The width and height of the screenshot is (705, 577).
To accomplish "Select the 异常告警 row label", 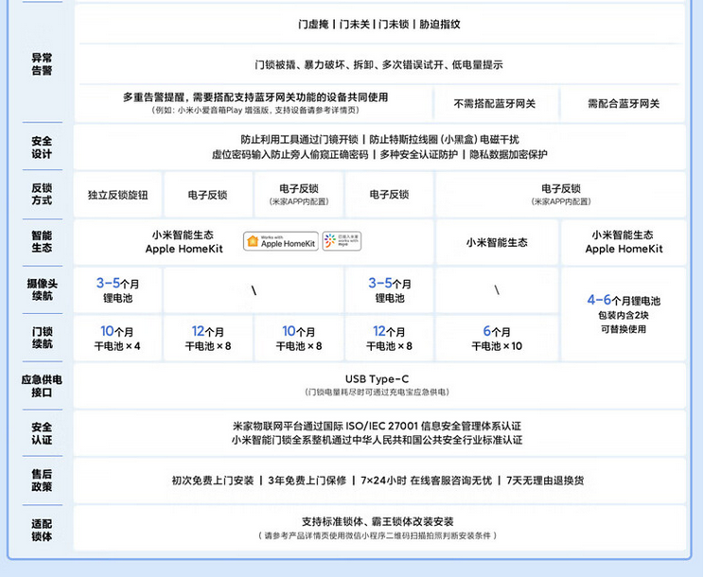I will pyautogui.click(x=42, y=64).
